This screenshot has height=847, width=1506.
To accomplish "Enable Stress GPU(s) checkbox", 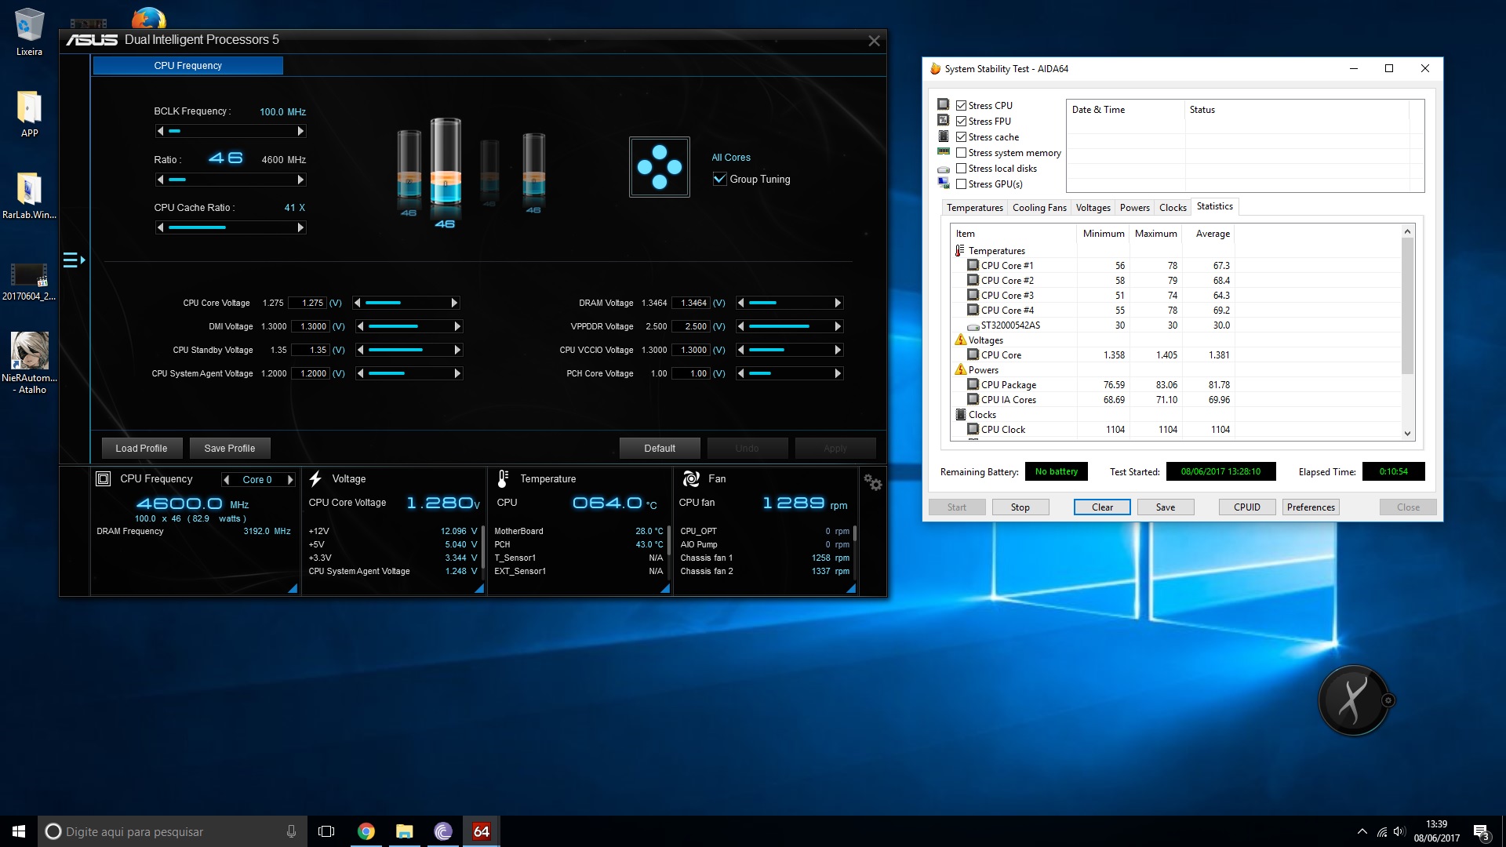I will click(961, 184).
